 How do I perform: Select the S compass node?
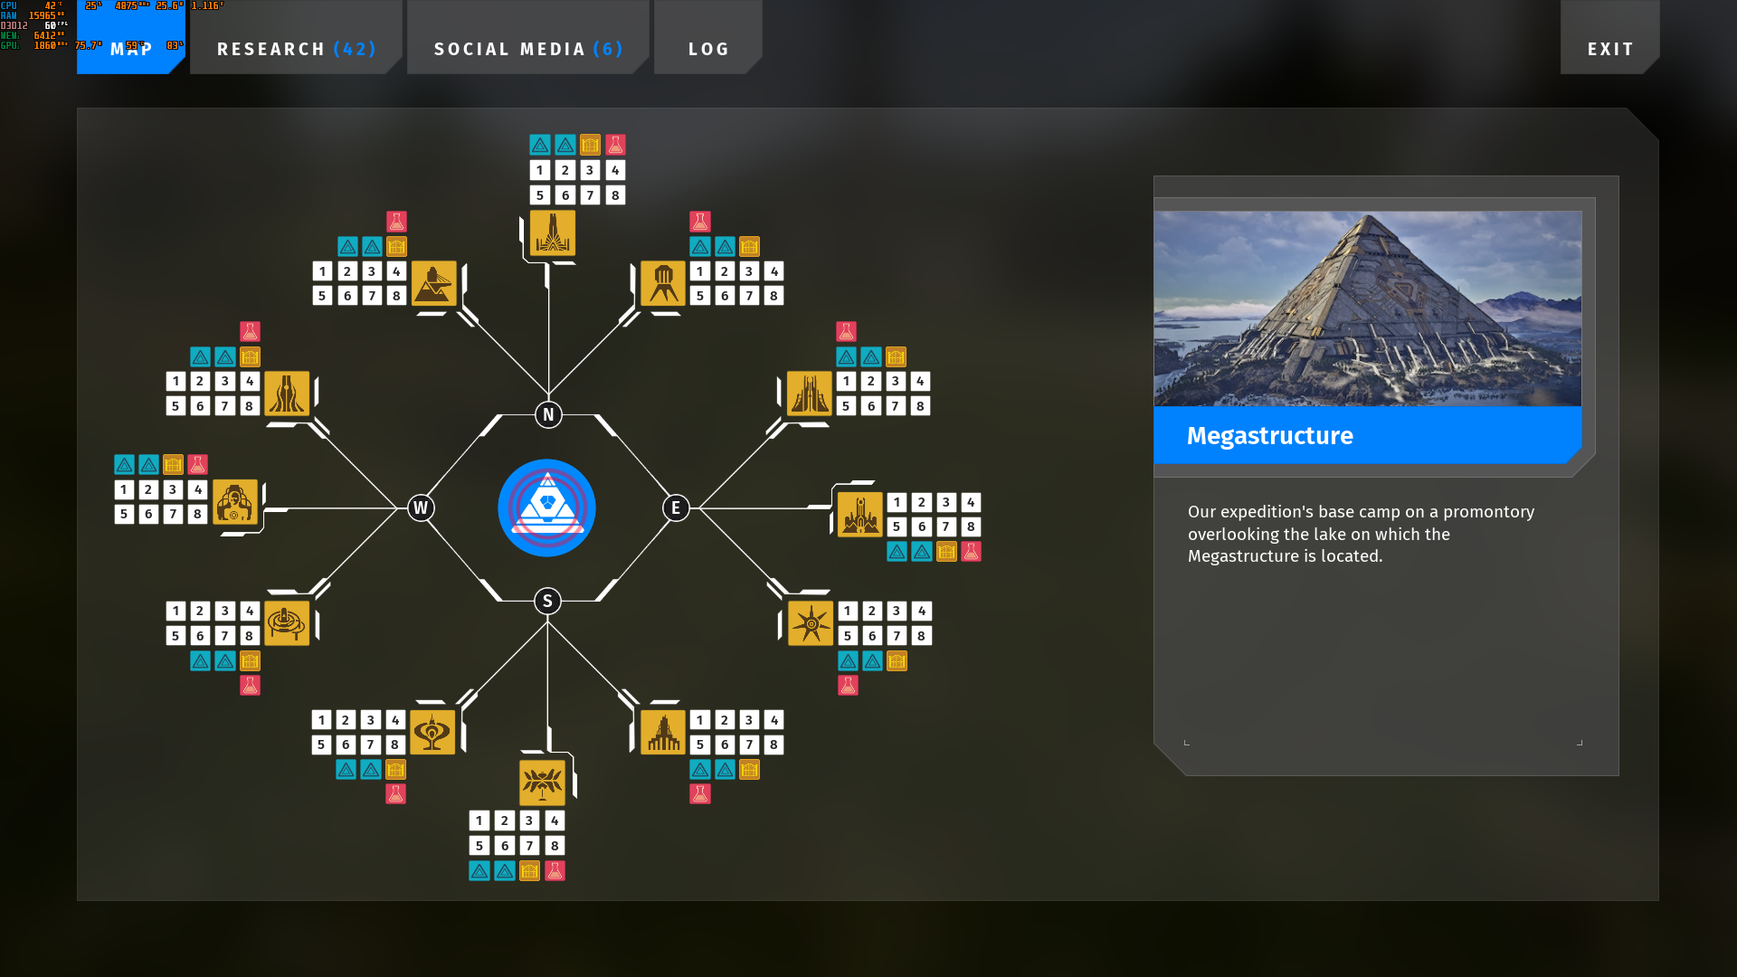(547, 602)
